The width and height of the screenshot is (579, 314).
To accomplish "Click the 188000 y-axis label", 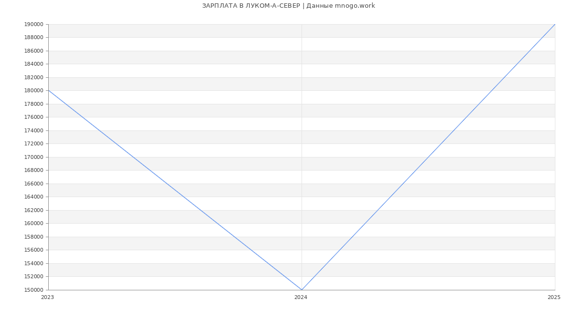I will pos(34,38).
